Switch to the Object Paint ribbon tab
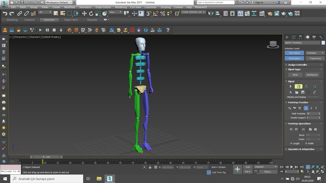 click(71, 20)
